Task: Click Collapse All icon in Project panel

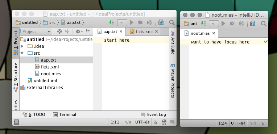Action: pos(67,32)
